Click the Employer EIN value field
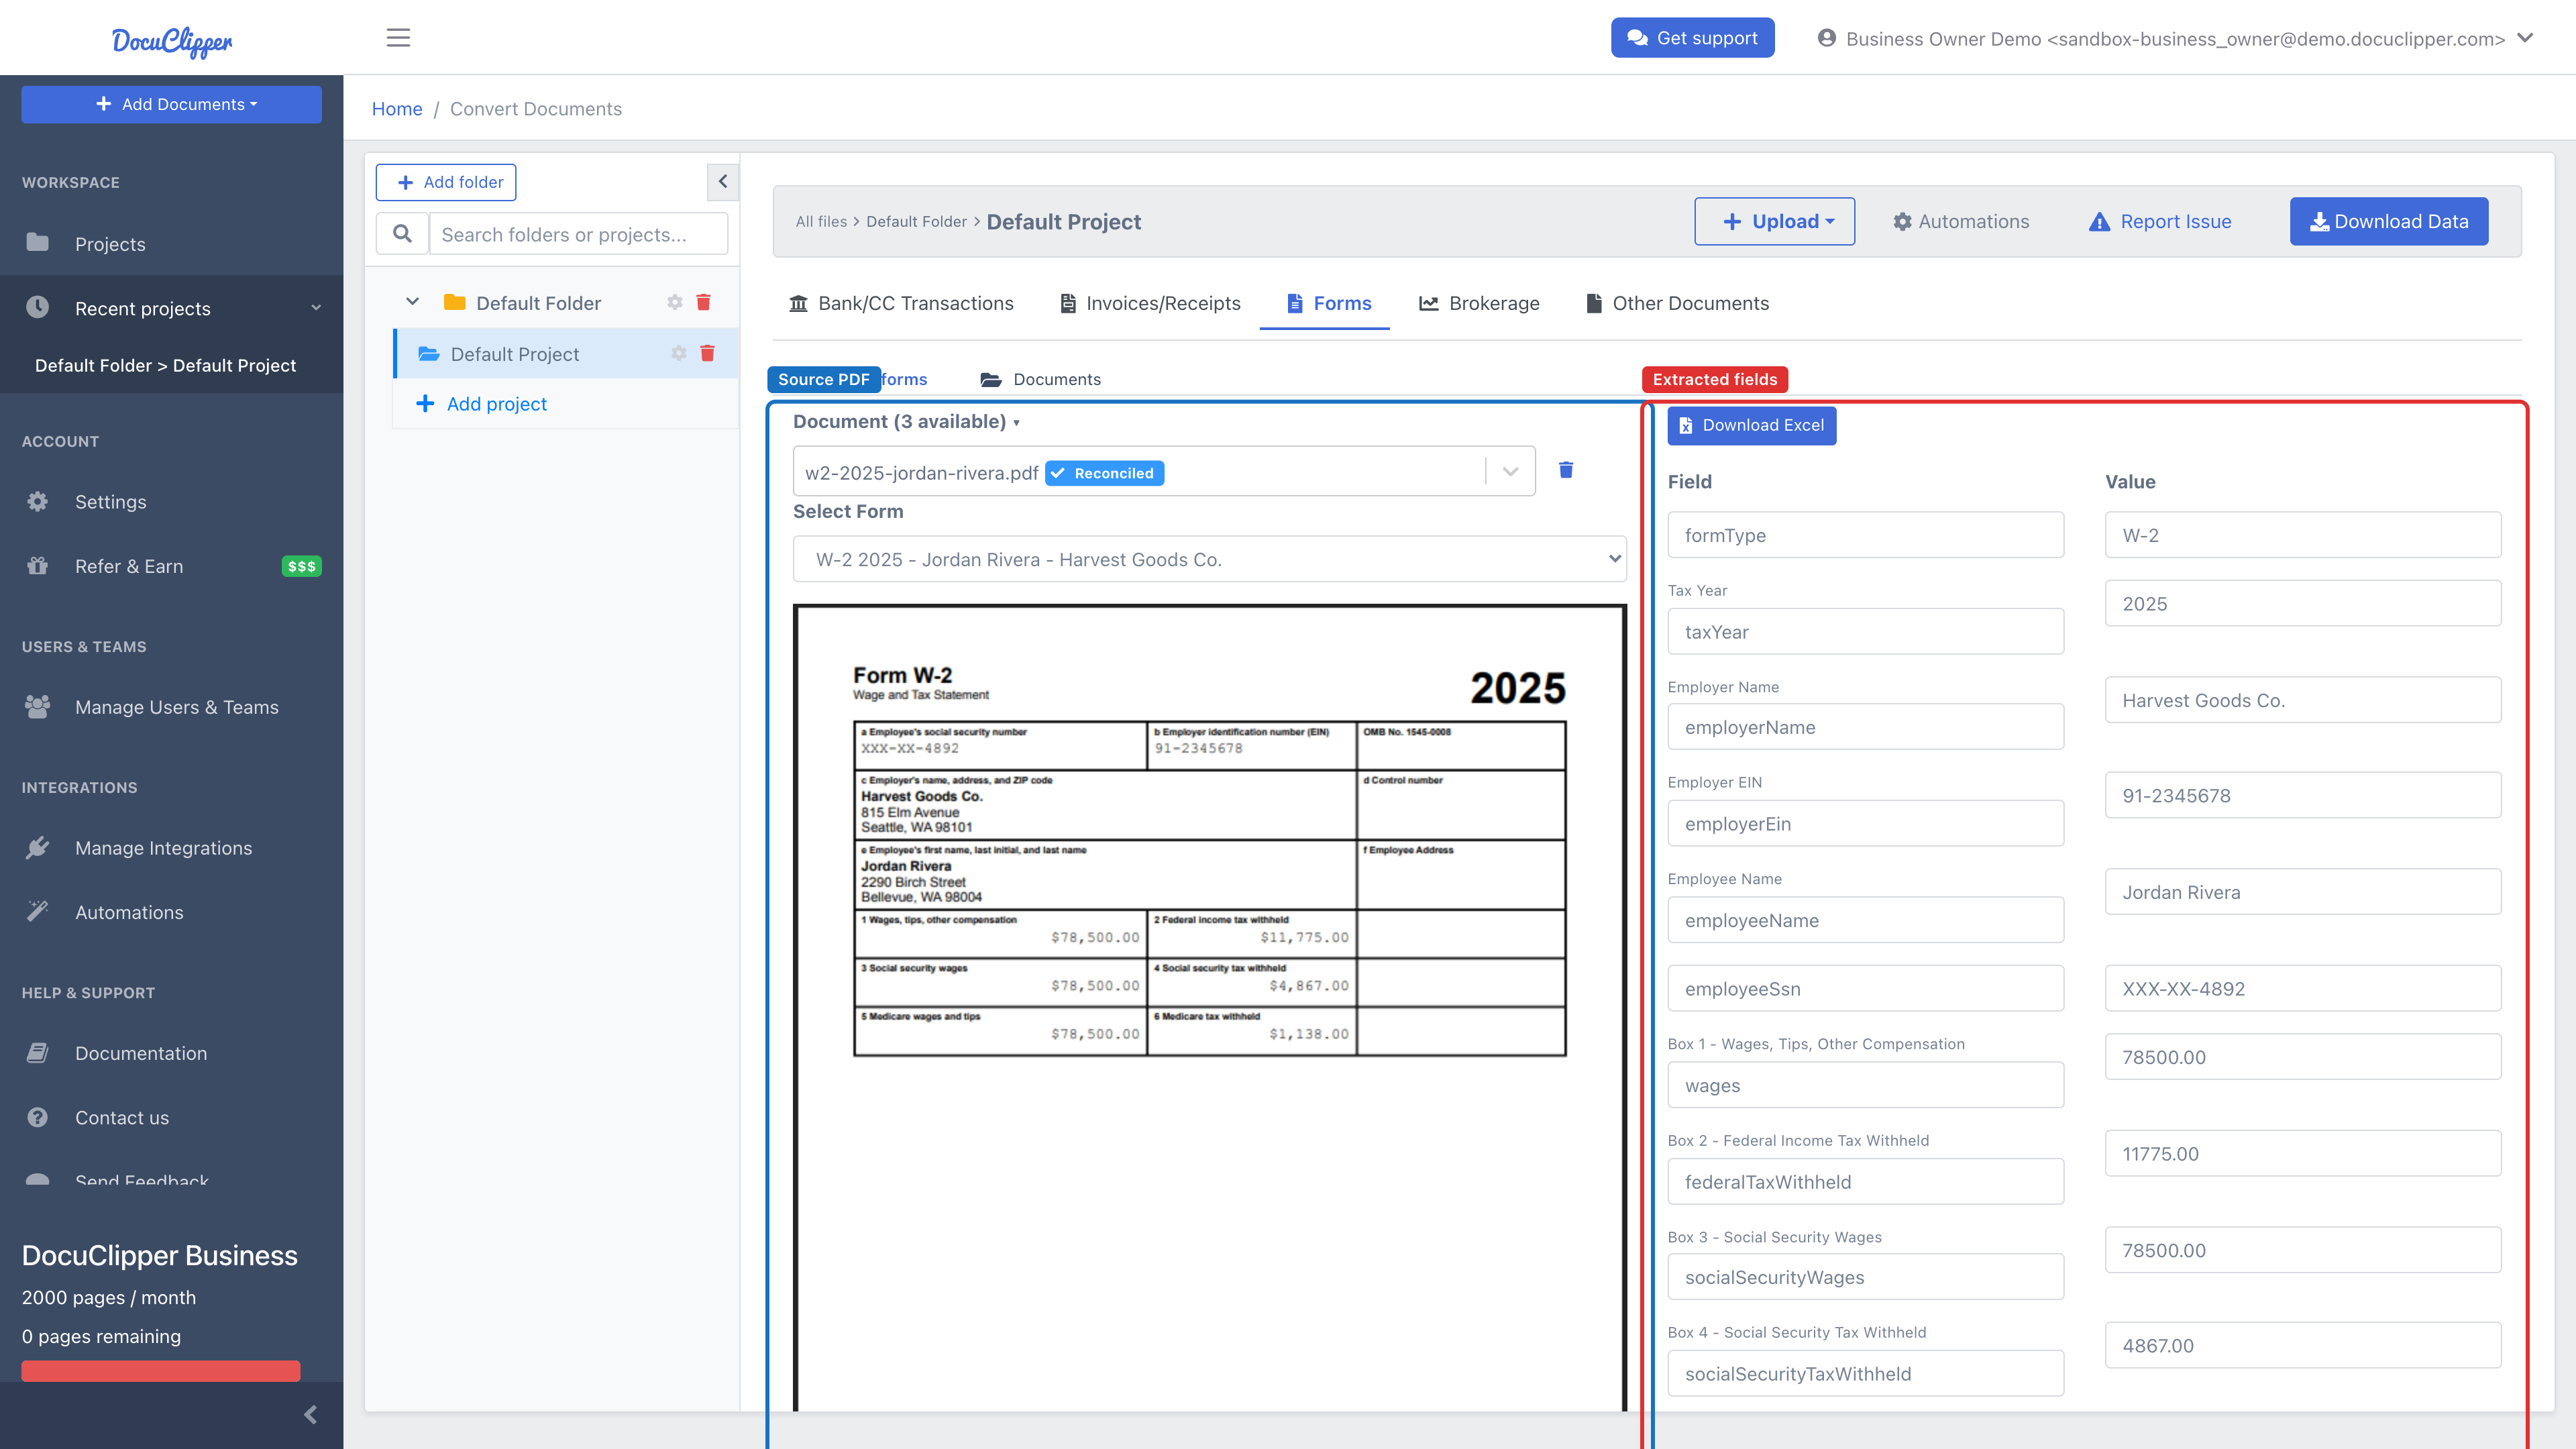 [2303, 795]
